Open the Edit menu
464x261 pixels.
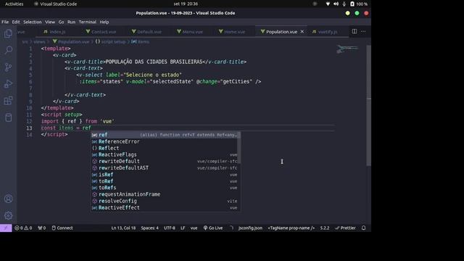(x=16, y=22)
